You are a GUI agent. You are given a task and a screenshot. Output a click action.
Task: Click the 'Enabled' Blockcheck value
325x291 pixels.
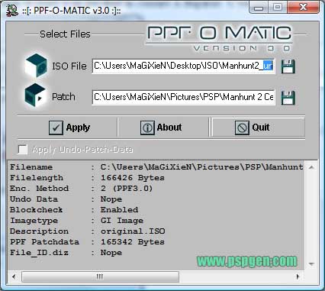(119, 210)
